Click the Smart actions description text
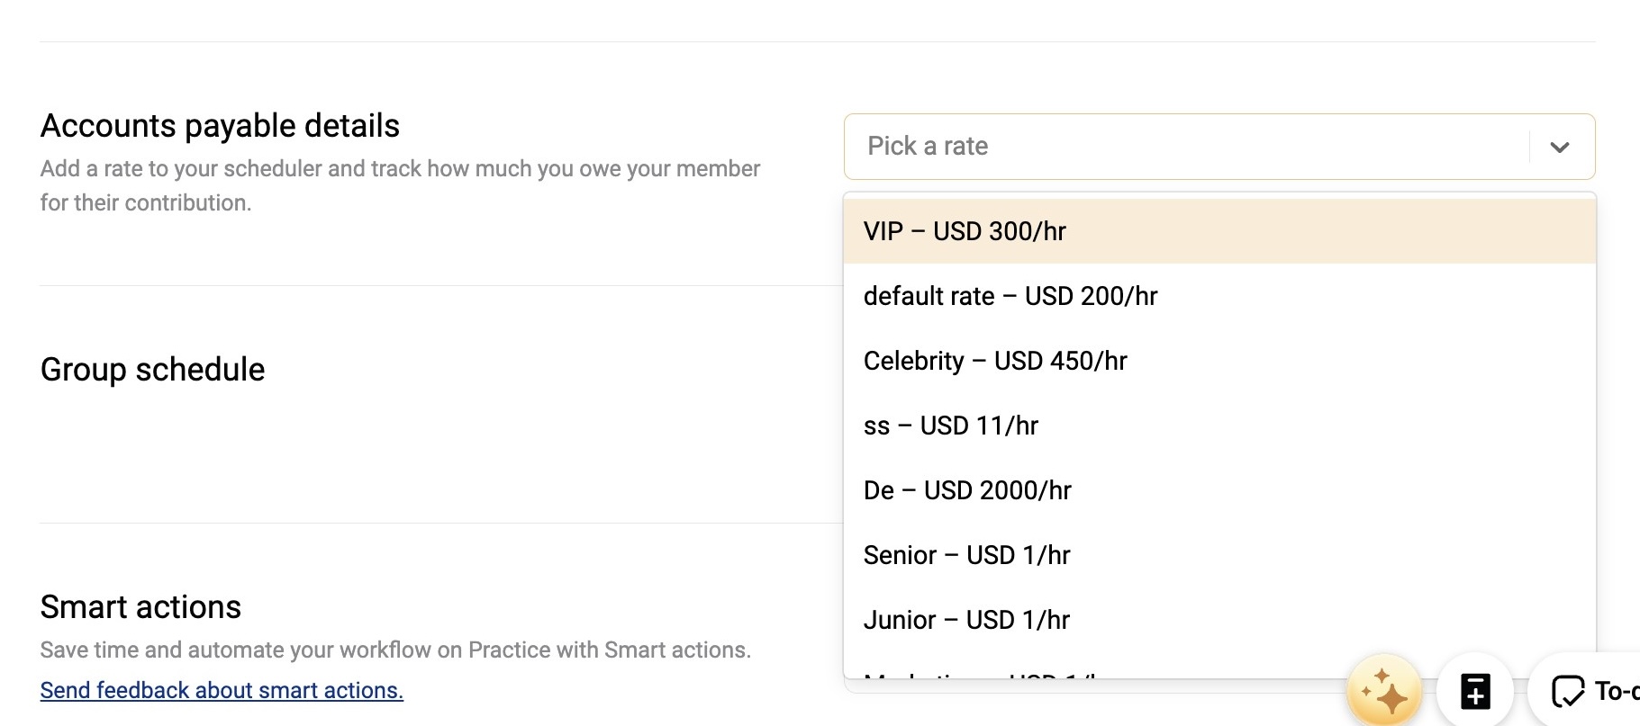1640x726 pixels. [x=395, y=650]
